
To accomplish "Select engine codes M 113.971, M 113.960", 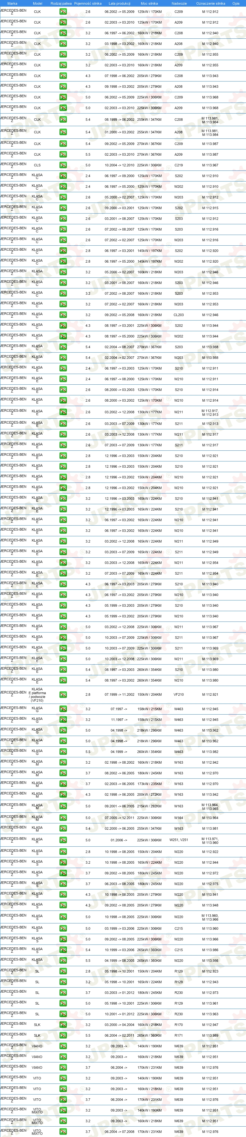I will [x=210, y=840].
